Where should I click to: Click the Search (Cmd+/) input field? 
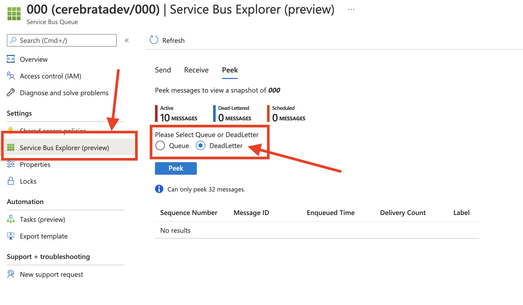click(x=62, y=41)
